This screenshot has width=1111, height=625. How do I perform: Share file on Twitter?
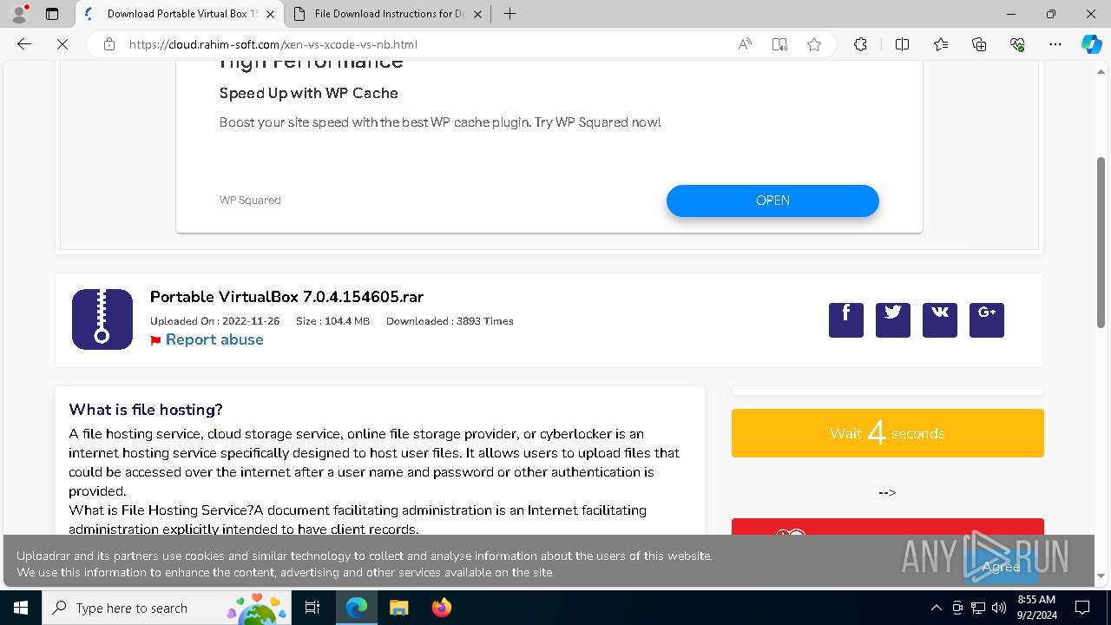[x=893, y=320]
